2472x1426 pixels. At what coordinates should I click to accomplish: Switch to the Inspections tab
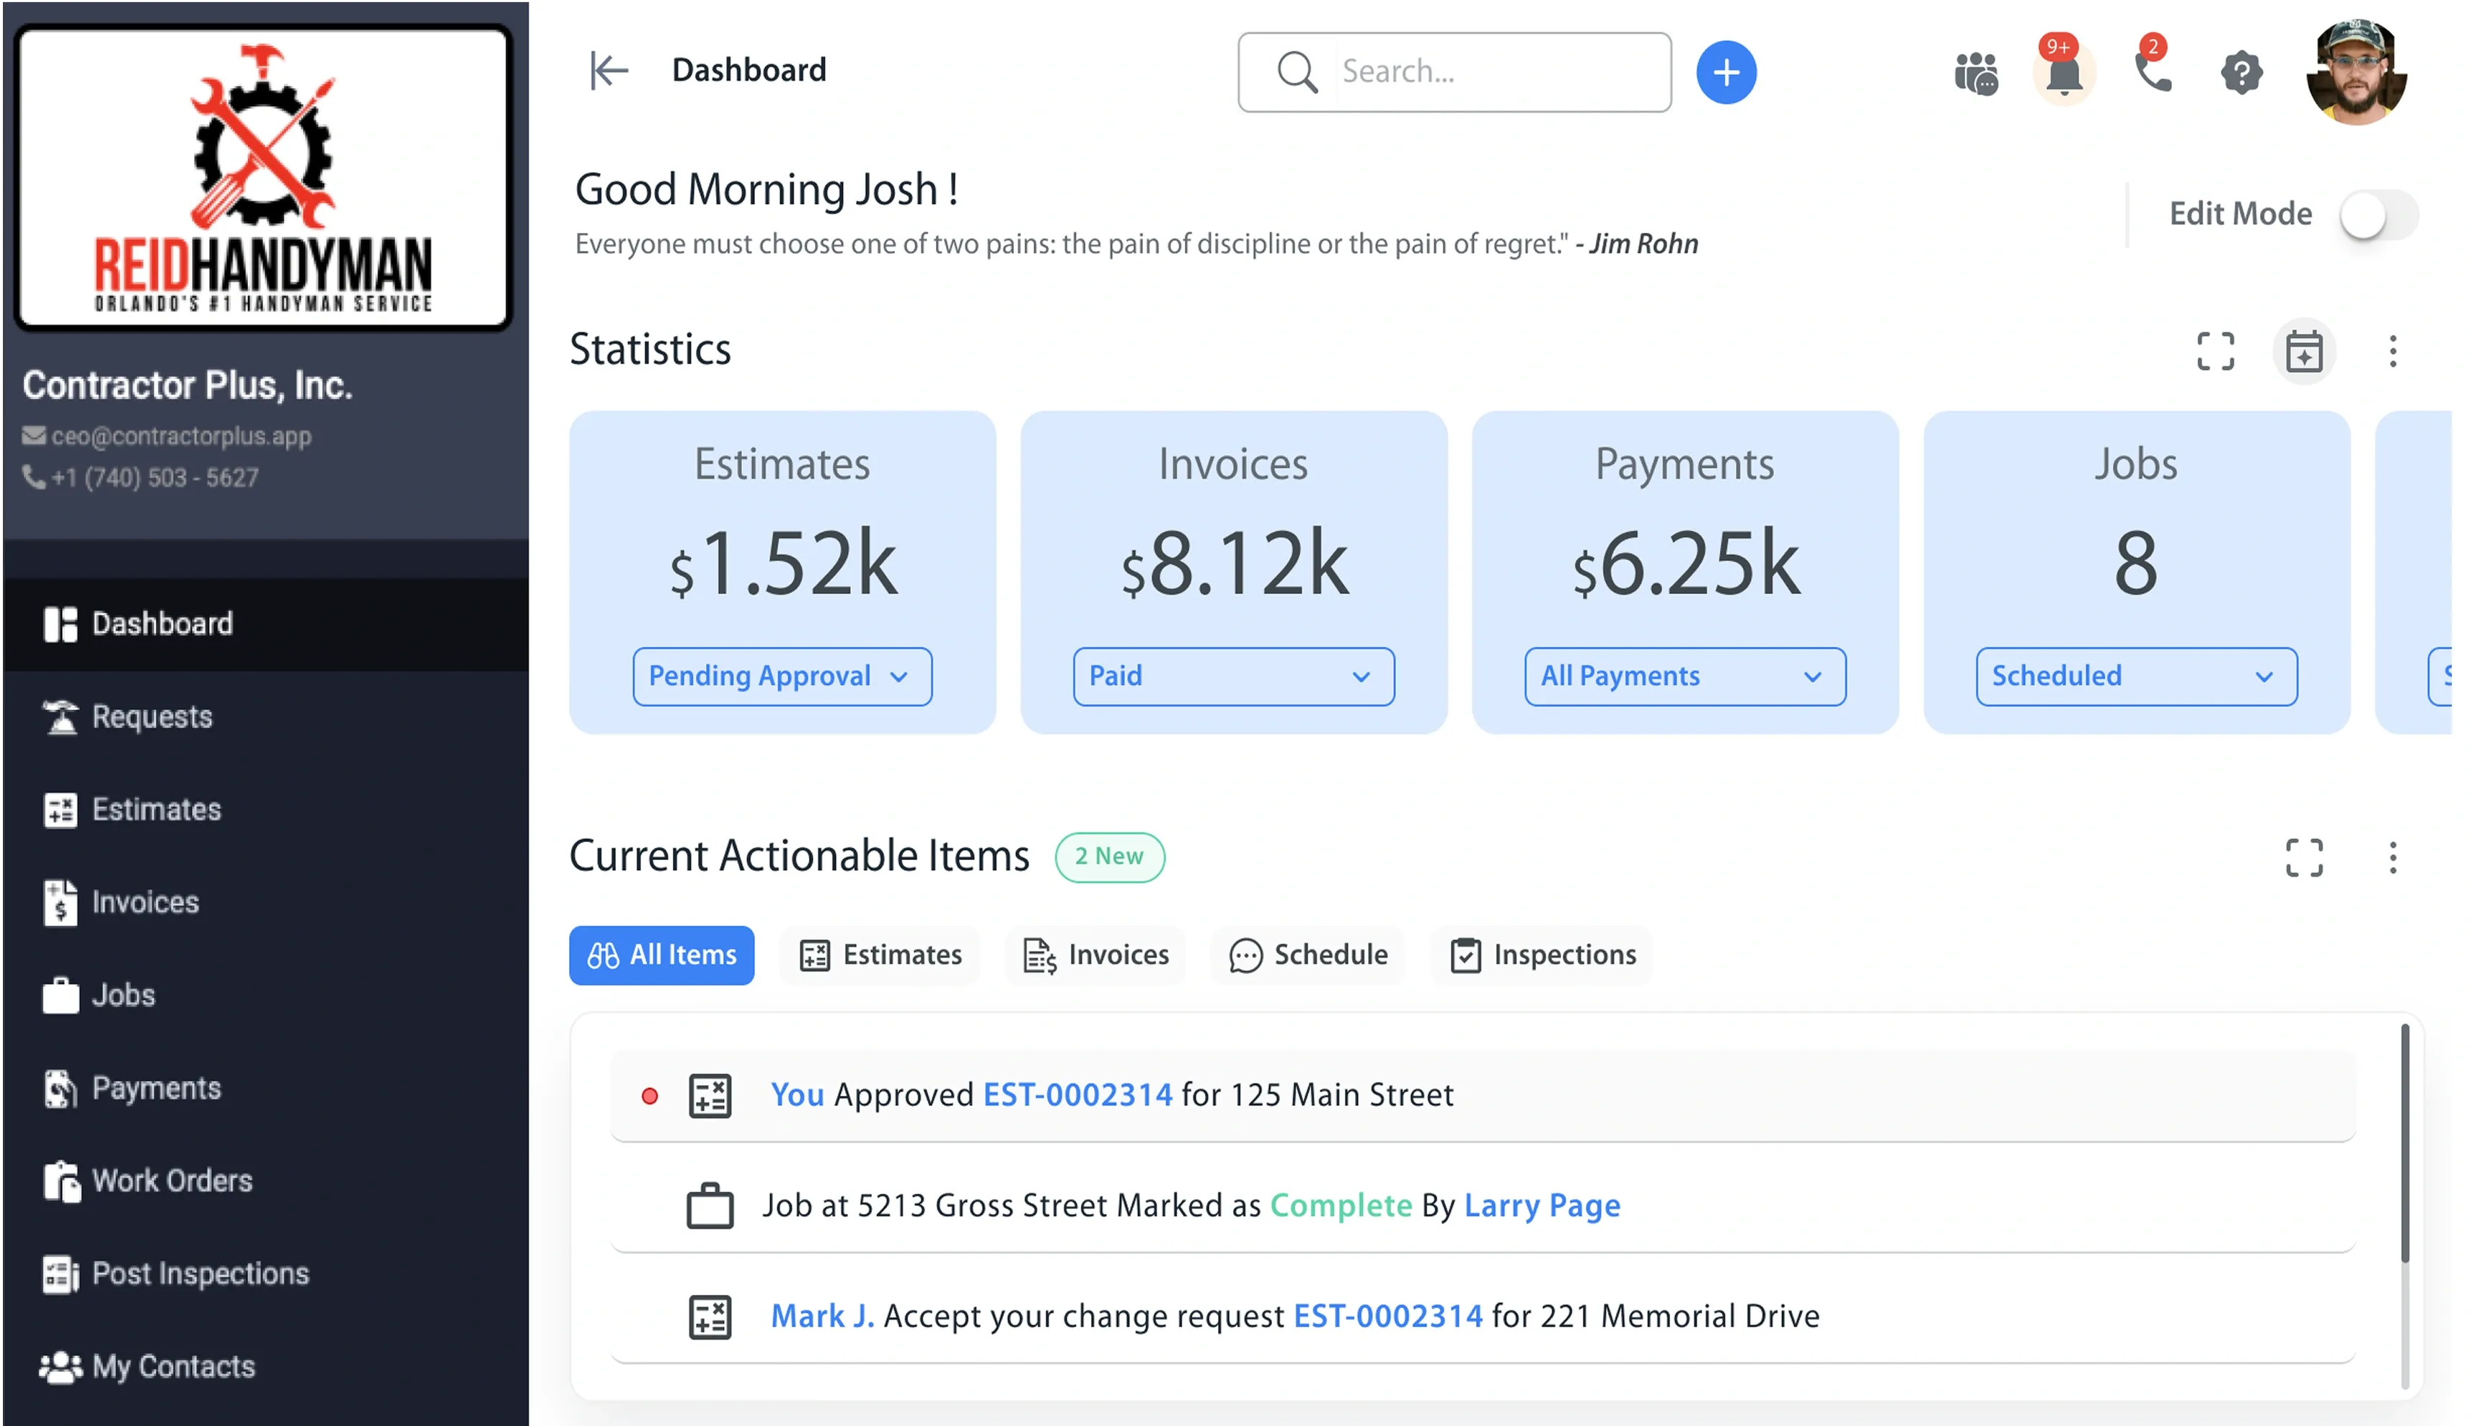point(1542,955)
